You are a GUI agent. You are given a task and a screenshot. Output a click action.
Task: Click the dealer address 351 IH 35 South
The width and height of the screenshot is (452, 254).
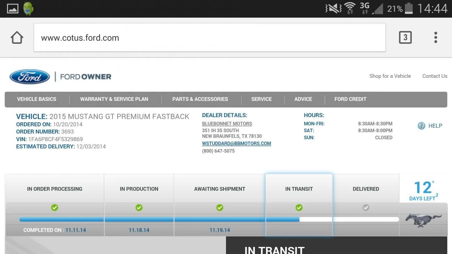[220, 131]
